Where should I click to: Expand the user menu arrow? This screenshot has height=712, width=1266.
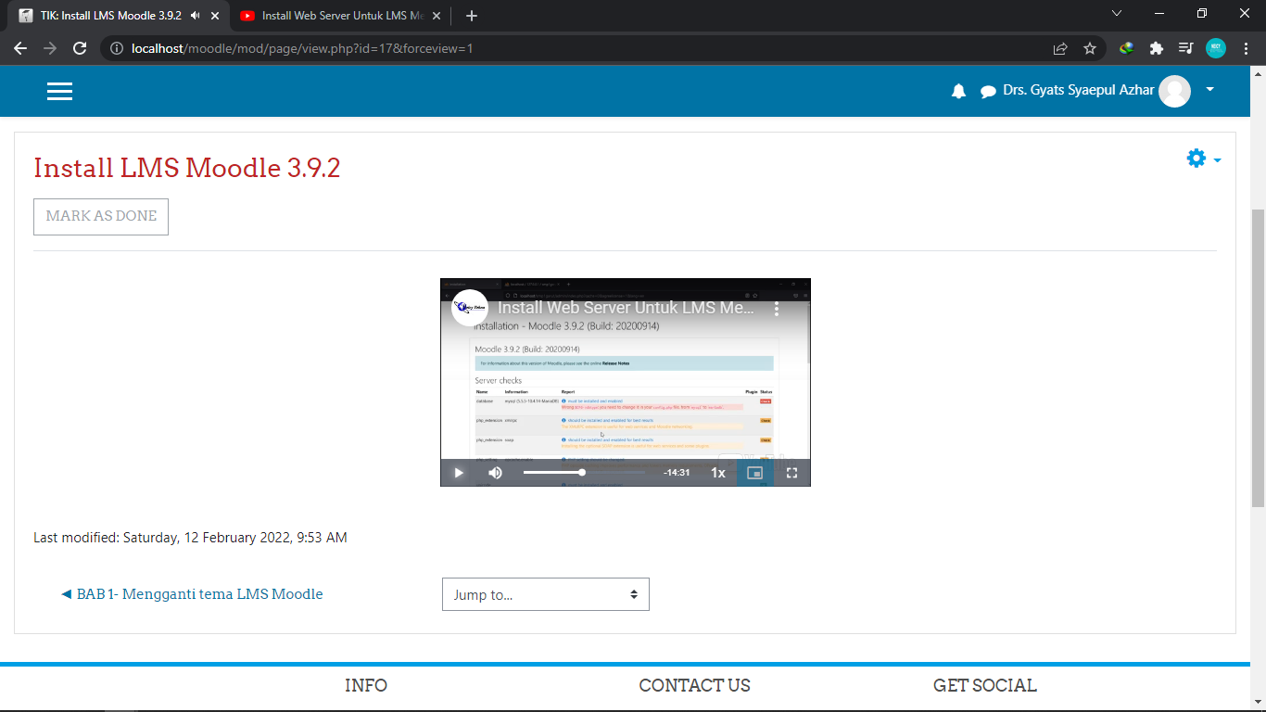pos(1209,90)
